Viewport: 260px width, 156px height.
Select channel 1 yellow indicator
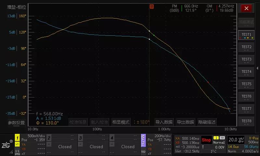(17, 138)
